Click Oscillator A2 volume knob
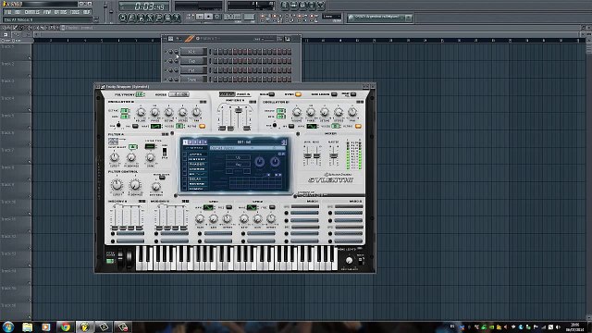 click(297, 112)
